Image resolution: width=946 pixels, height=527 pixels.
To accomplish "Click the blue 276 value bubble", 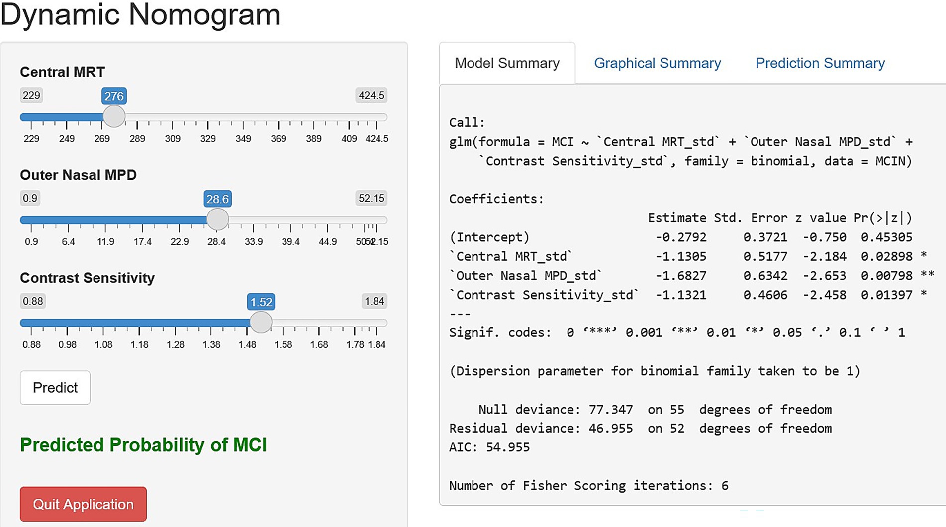I will 114,96.
